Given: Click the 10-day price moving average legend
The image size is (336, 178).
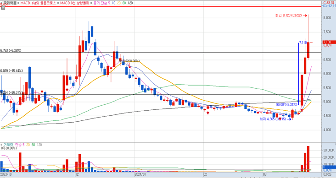Looking at the screenshot, I should [113, 3].
